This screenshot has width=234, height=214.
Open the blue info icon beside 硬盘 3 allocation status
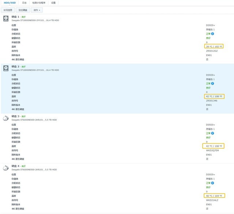(212, 133)
